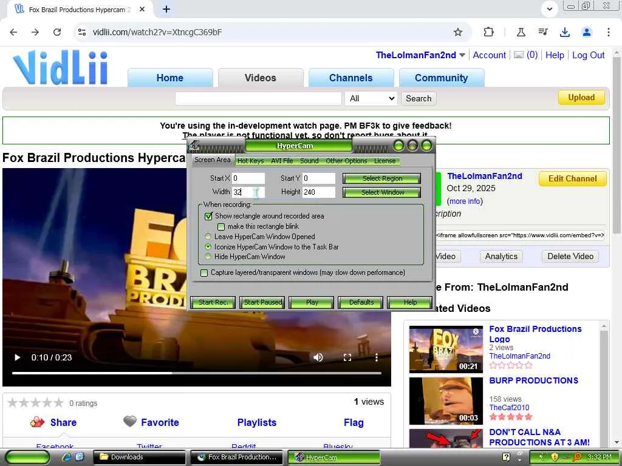Screen dimensions: 622x466
Task: Mute the video with speaker icon
Action: [318, 357]
